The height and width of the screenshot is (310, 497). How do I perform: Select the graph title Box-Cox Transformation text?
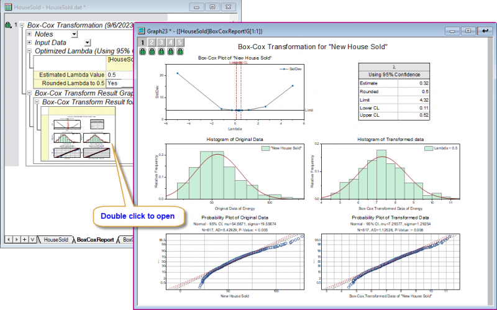312,47
